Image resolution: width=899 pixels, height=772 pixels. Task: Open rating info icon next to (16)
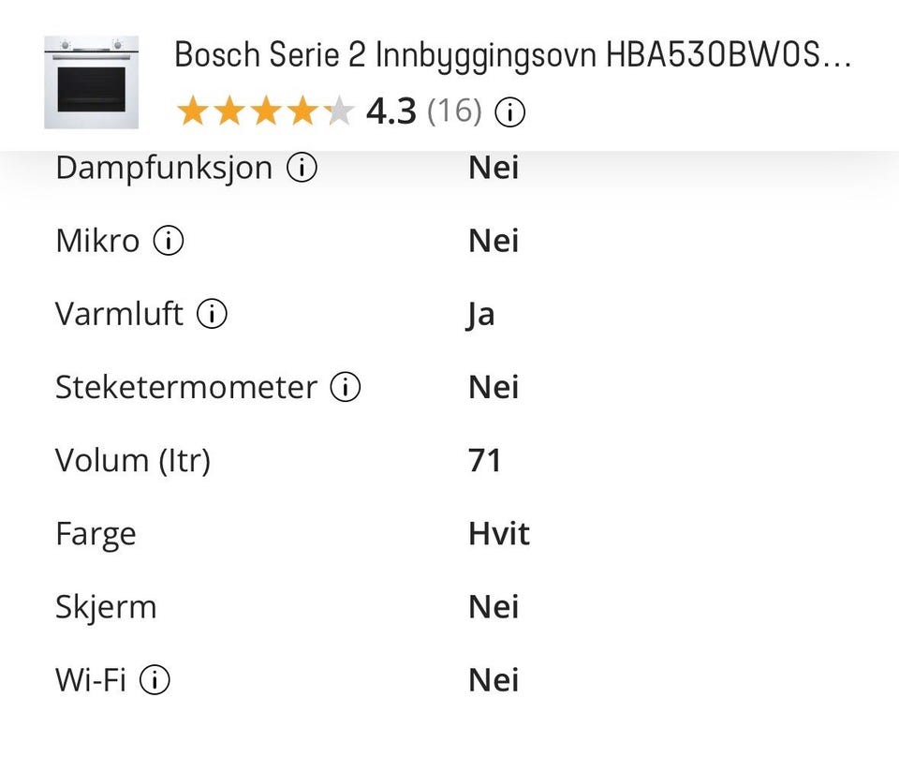click(x=509, y=111)
